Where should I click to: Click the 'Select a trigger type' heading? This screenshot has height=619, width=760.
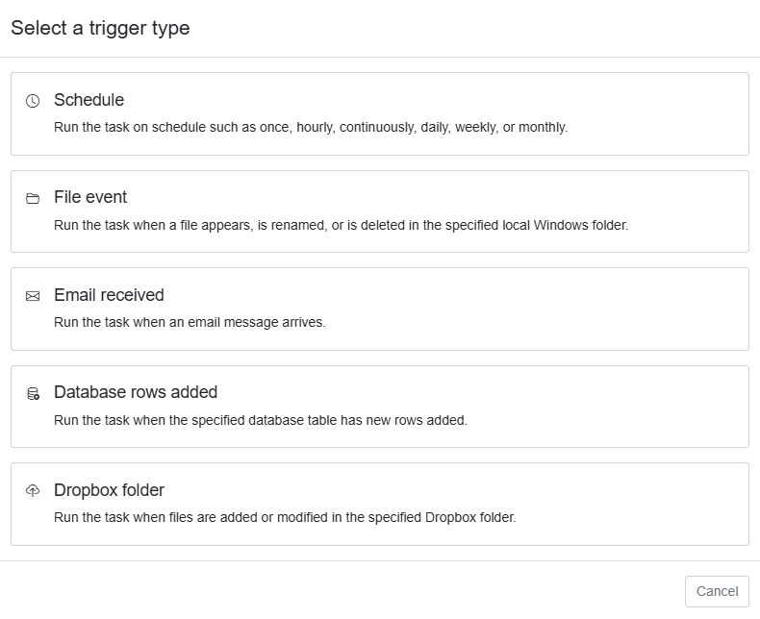pos(100,28)
